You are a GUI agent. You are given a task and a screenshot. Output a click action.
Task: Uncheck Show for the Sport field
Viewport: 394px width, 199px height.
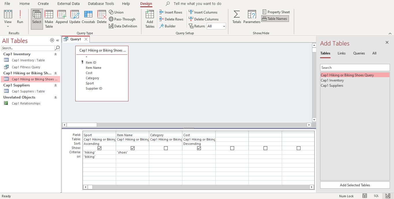point(99,148)
